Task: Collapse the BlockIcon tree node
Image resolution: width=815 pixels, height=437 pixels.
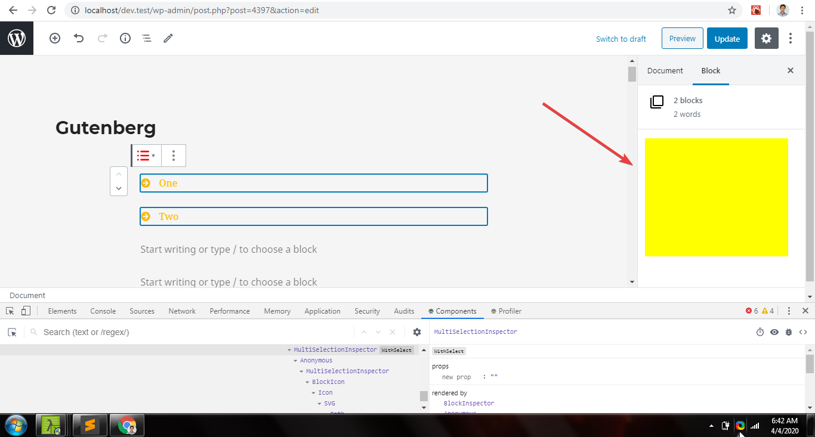Action: [307, 382]
